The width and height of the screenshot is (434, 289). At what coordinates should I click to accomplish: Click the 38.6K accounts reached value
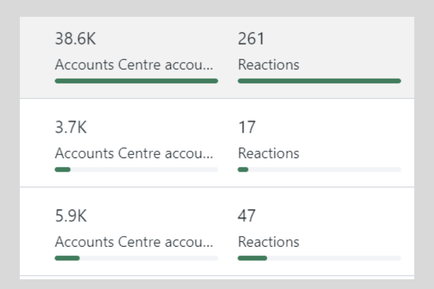(76, 39)
